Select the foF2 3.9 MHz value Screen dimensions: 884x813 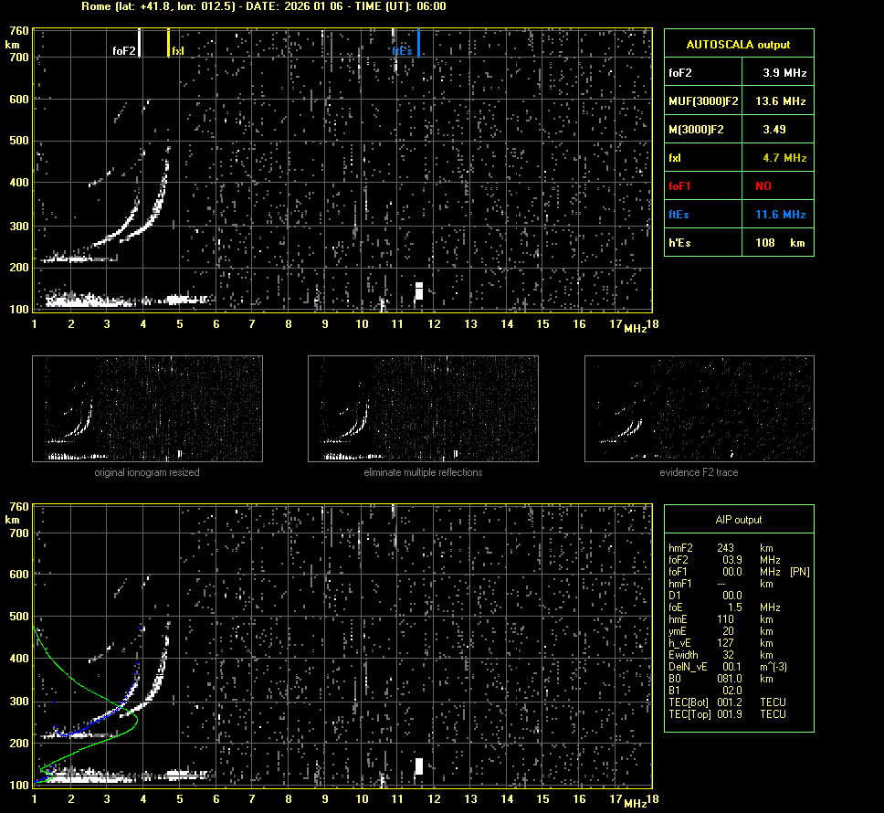pyautogui.click(x=784, y=72)
